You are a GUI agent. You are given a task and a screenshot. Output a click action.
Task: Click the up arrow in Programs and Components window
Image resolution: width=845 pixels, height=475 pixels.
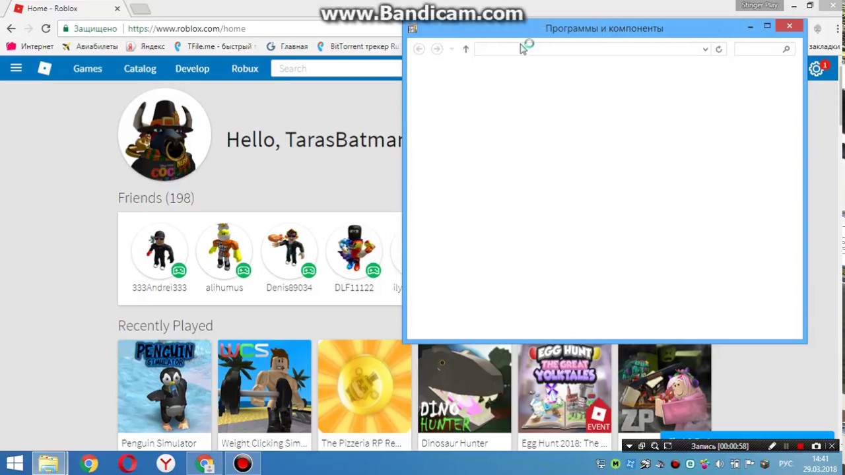465,49
